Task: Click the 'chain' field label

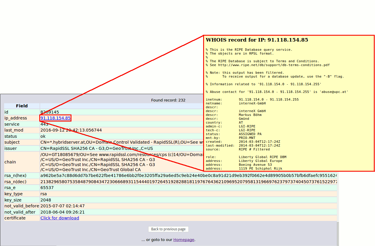Action: 10,162
